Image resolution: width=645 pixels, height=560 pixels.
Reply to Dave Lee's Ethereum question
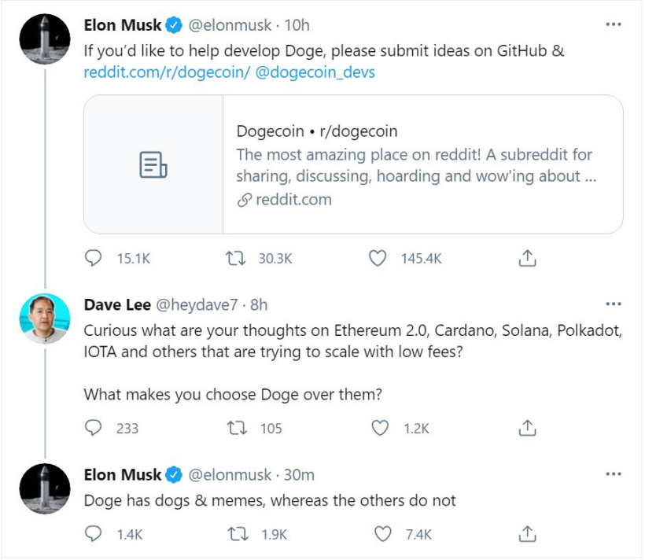tap(94, 428)
